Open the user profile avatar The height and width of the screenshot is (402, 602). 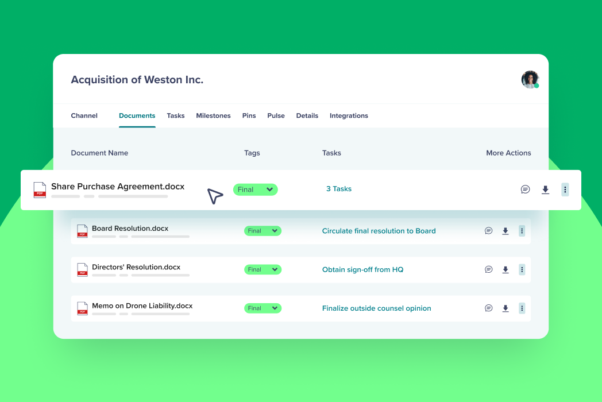(x=529, y=80)
